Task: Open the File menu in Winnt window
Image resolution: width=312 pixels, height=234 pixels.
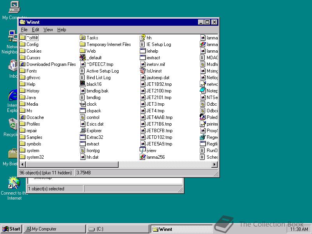Action: [24, 30]
